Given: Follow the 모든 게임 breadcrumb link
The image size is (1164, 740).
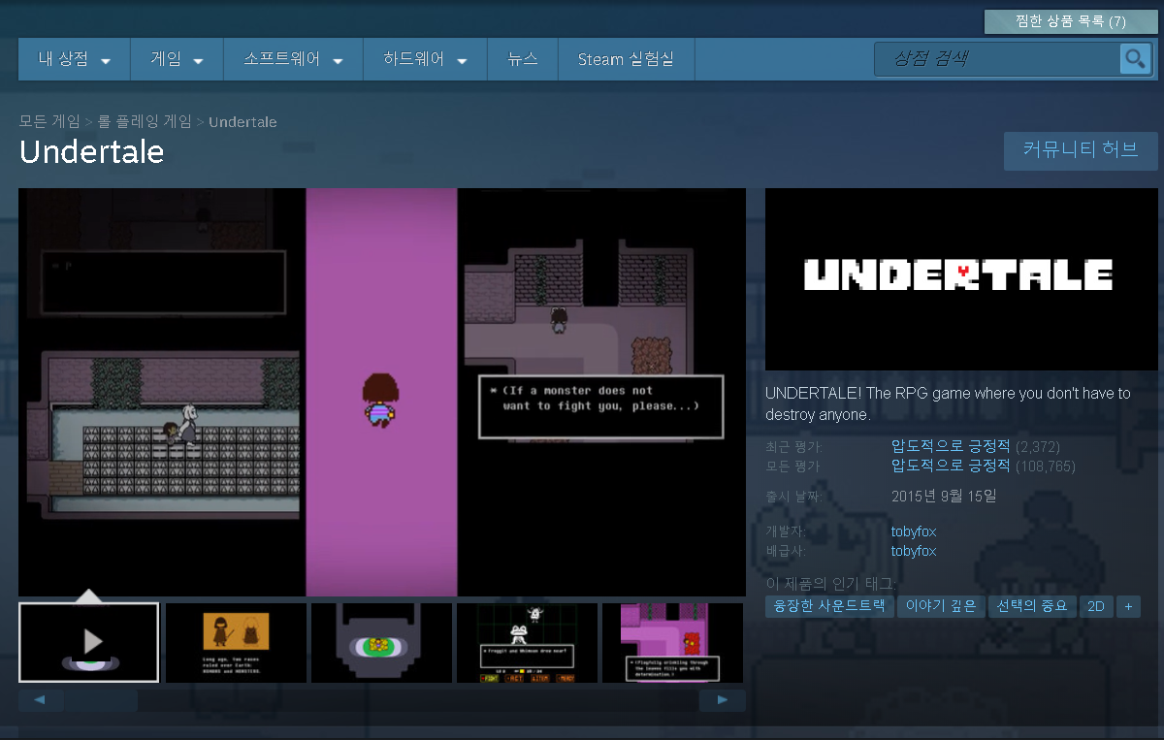Looking at the screenshot, I should click(49, 122).
